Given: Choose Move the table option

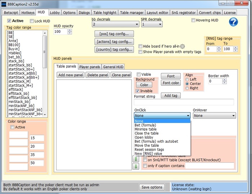Looking at the screenshot, I should (162, 145).
